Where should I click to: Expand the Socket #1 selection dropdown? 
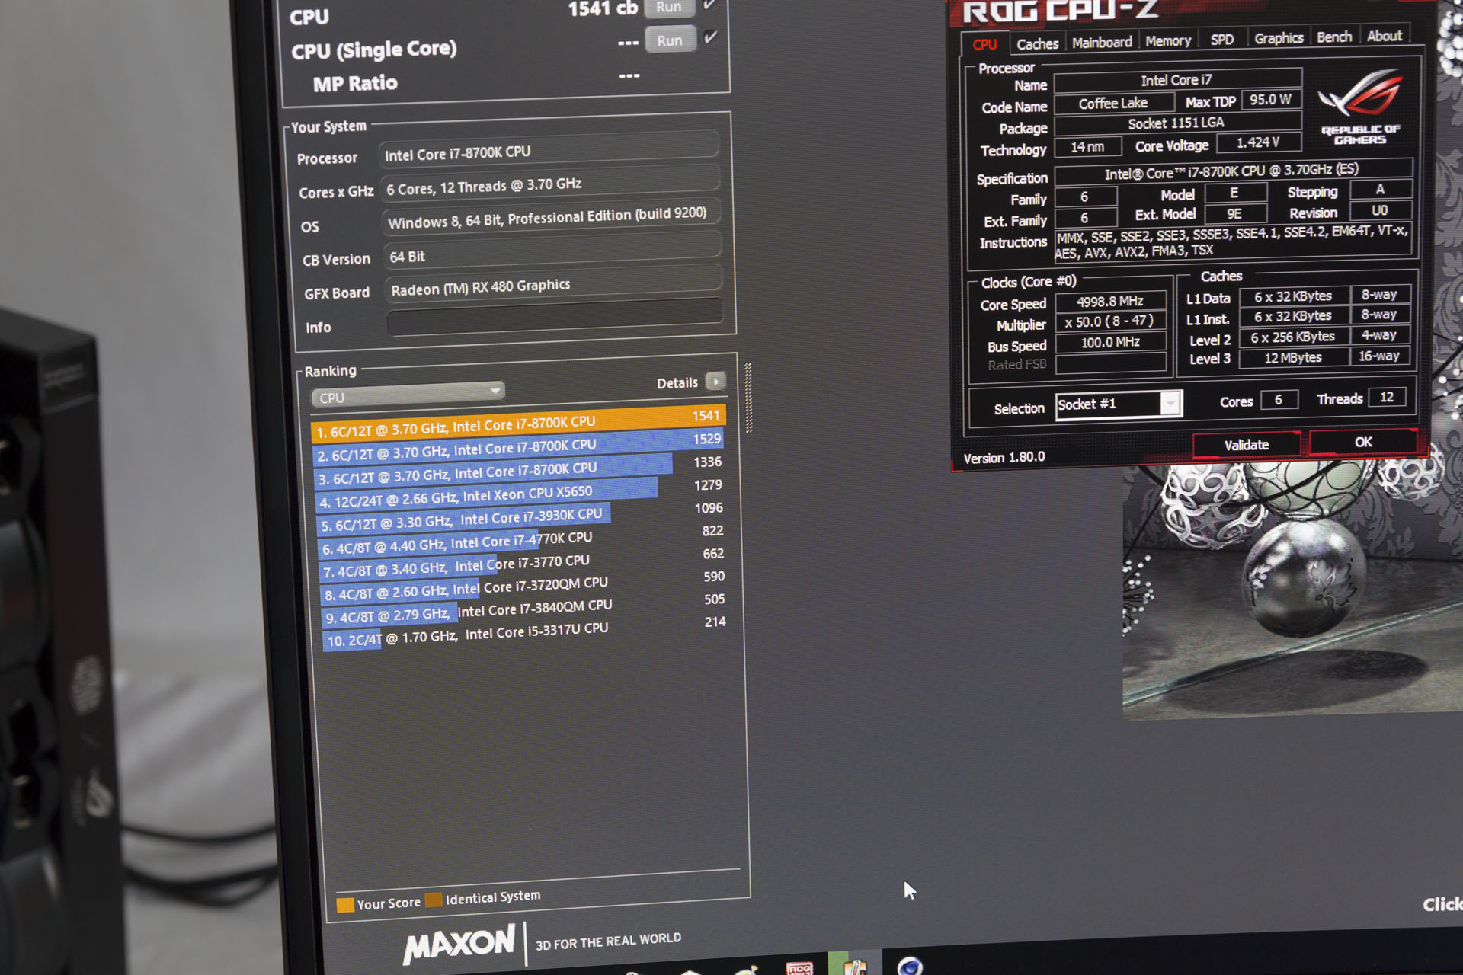[1170, 403]
